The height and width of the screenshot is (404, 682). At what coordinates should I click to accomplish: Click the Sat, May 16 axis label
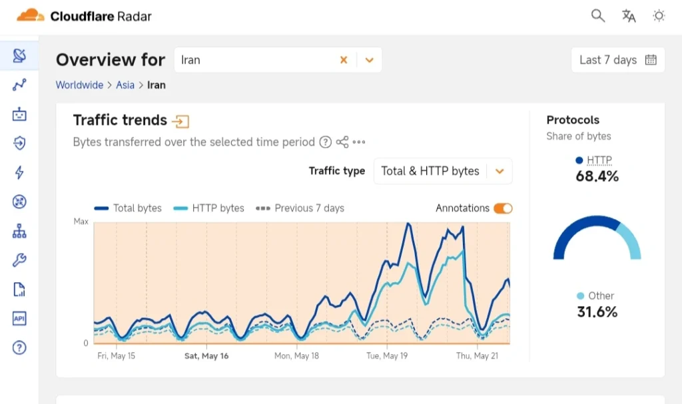pyautogui.click(x=206, y=355)
